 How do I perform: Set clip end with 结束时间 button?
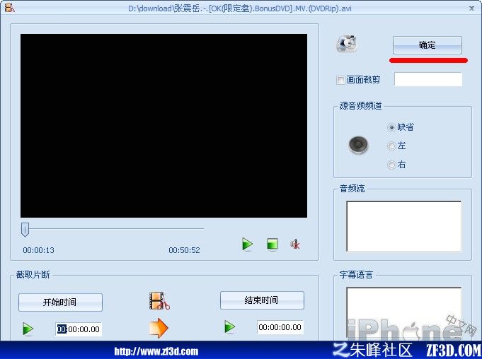(x=262, y=300)
